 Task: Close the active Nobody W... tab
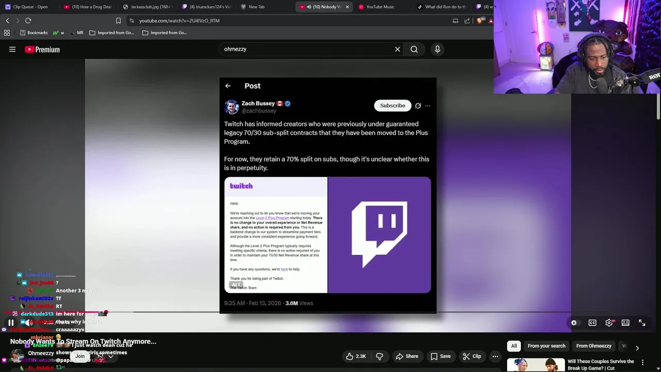point(347,7)
